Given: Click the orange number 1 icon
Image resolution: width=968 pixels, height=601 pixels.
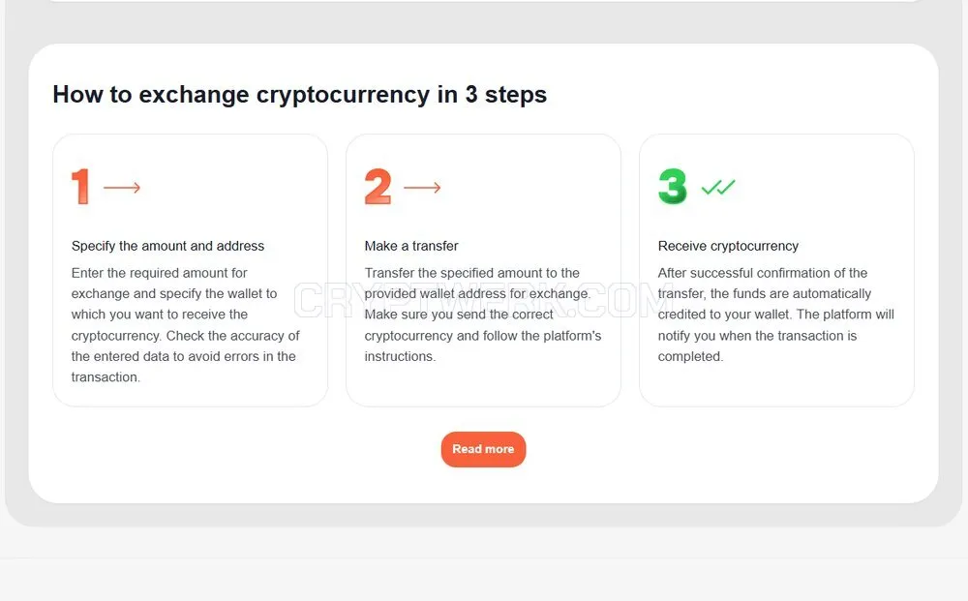Looking at the screenshot, I should click(81, 187).
